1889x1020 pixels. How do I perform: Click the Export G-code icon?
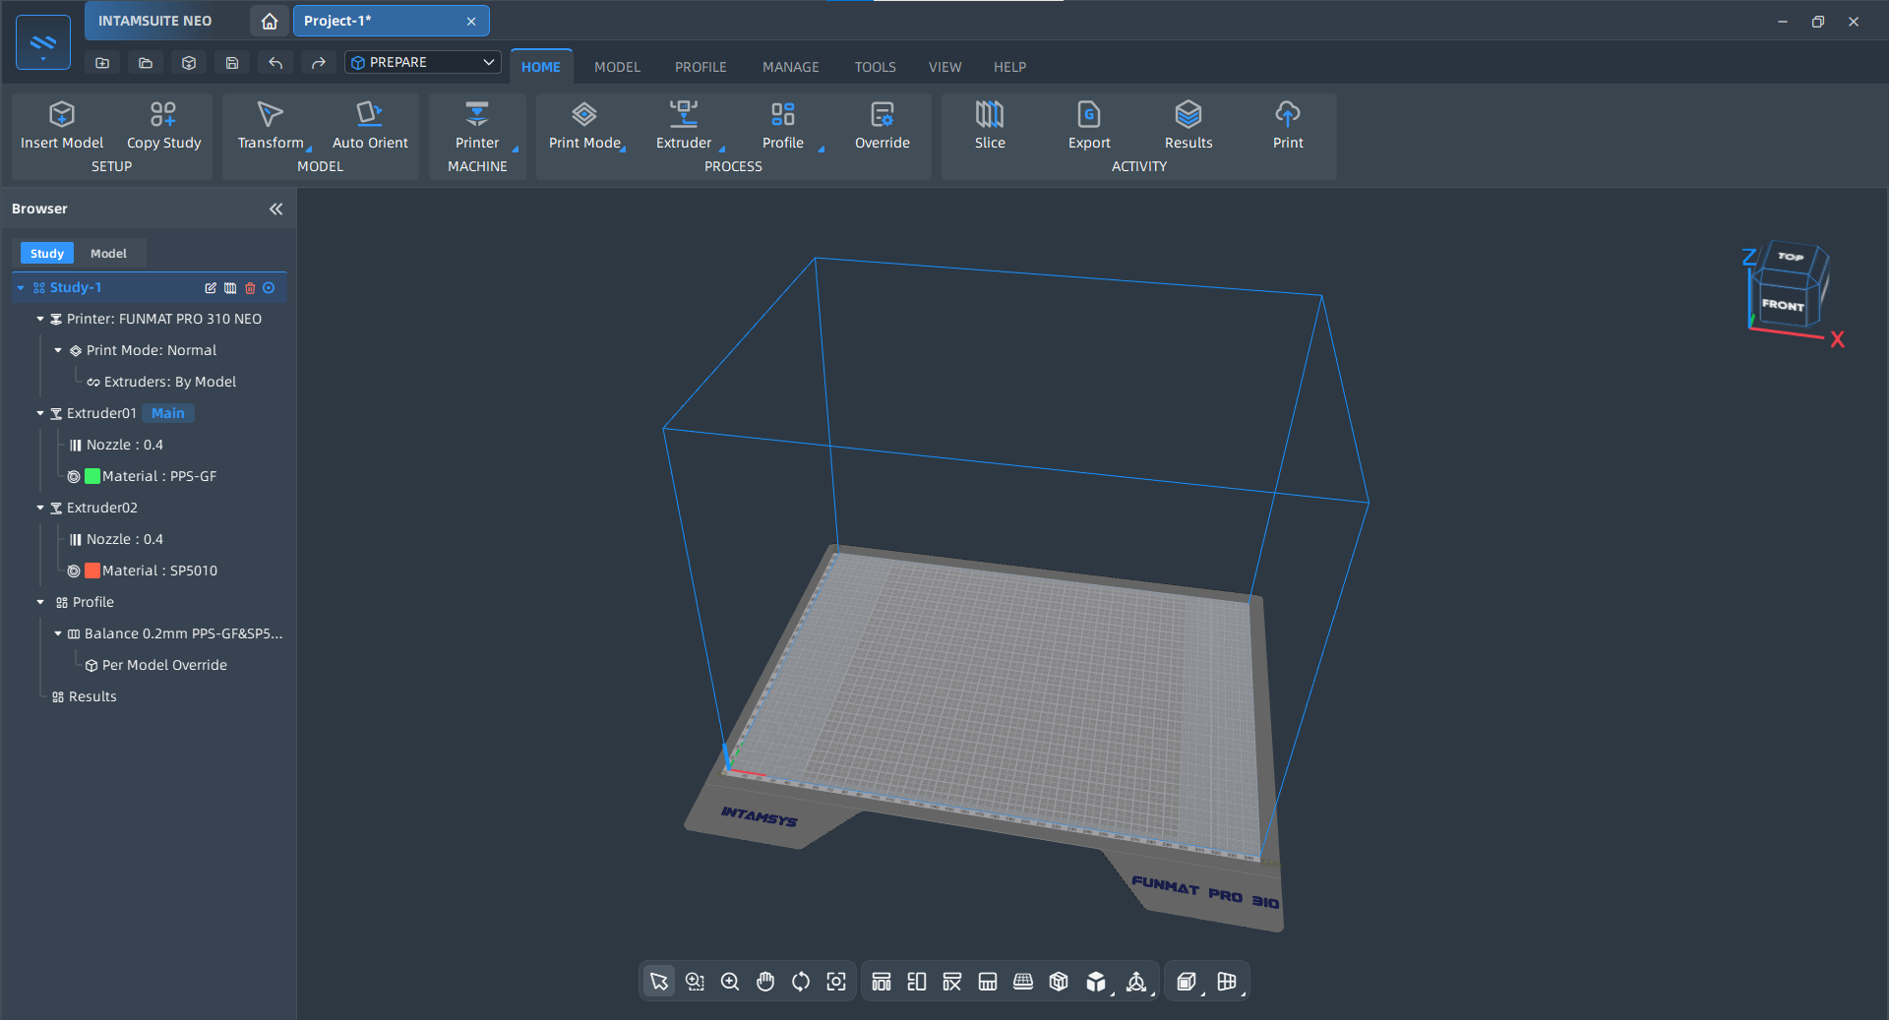pyautogui.click(x=1088, y=115)
